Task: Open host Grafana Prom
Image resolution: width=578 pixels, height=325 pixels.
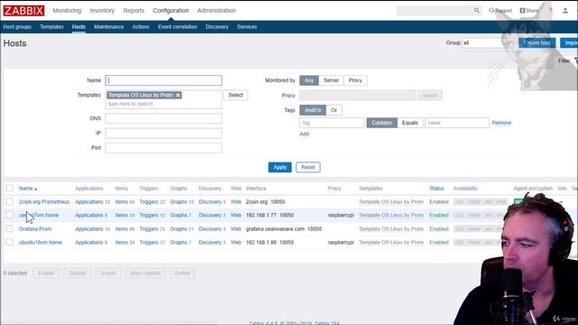Action: [x=35, y=228]
